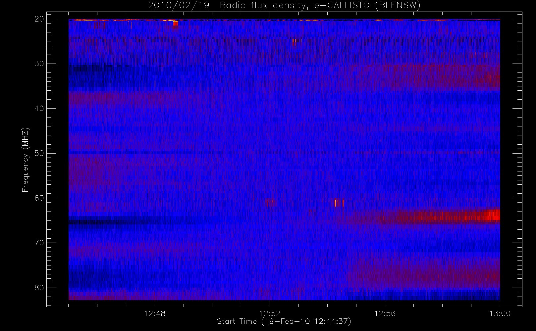Click the 50 MHz frequency tick label

(39, 153)
